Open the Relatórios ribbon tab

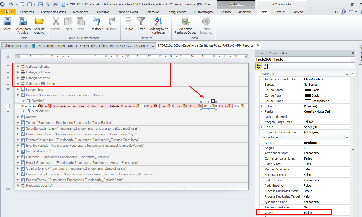point(152,12)
